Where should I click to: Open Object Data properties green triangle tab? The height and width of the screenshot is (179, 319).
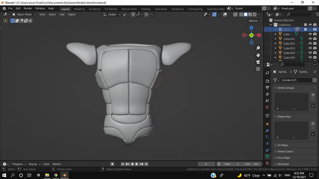267,157
